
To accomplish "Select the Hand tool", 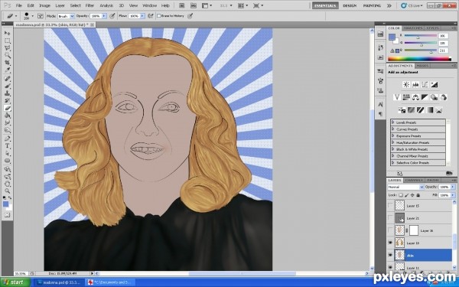I will 8,184.
